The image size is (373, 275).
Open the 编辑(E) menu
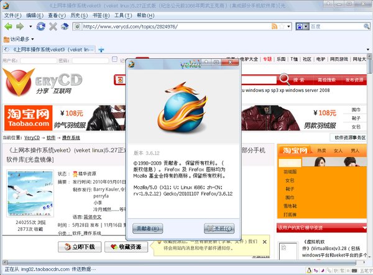pyautogui.click(x=35, y=16)
